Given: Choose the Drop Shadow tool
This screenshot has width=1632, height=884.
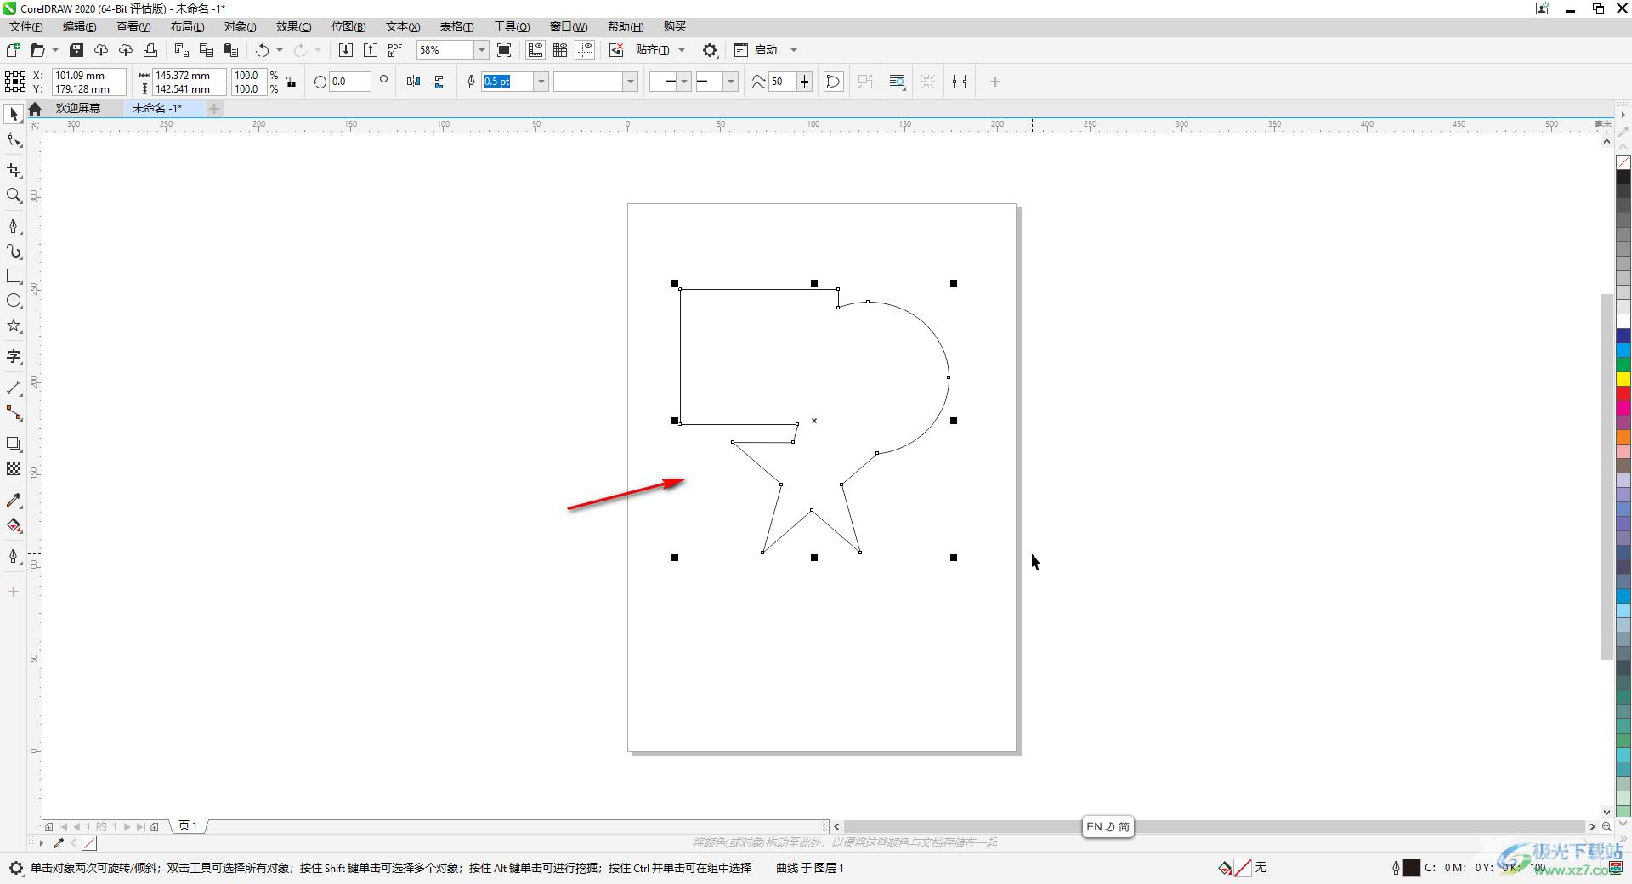Looking at the screenshot, I should tap(14, 444).
